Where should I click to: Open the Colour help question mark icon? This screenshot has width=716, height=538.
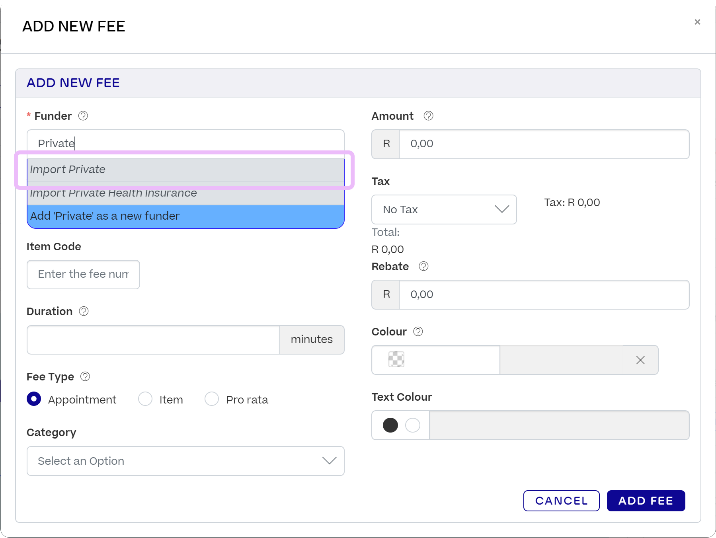(418, 331)
